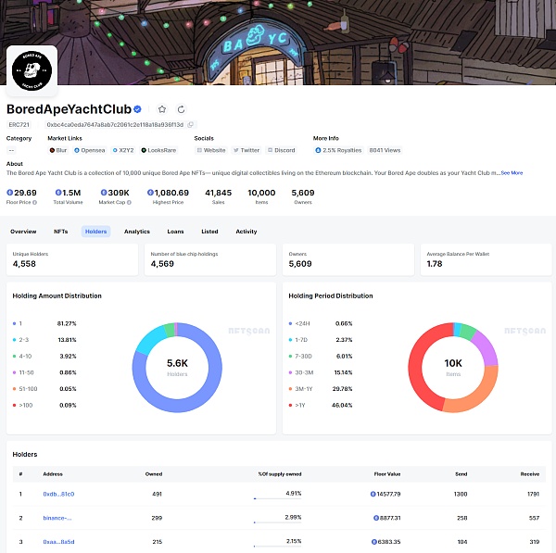Visit the Website social link
Image resolution: width=556 pixels, height=553 pixels.
point(211,150)
